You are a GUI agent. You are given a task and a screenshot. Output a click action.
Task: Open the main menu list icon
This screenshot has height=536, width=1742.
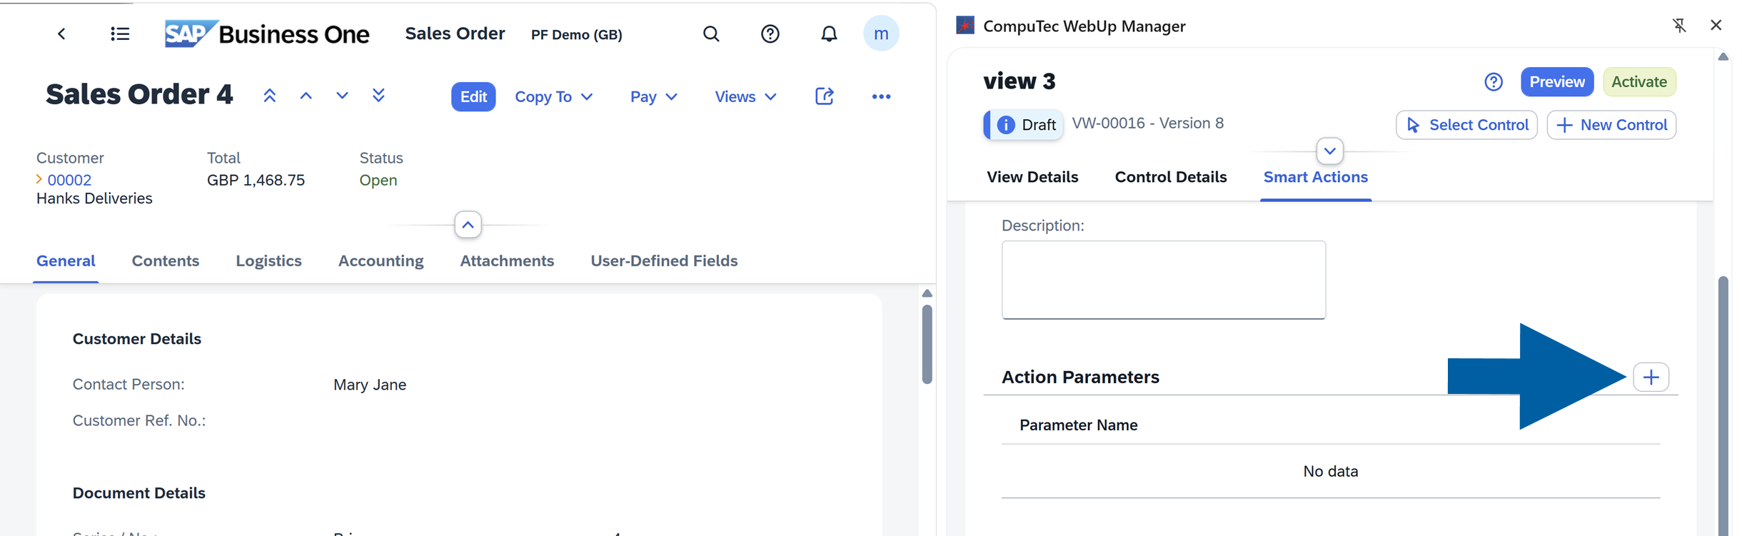[x=120, y=34]
